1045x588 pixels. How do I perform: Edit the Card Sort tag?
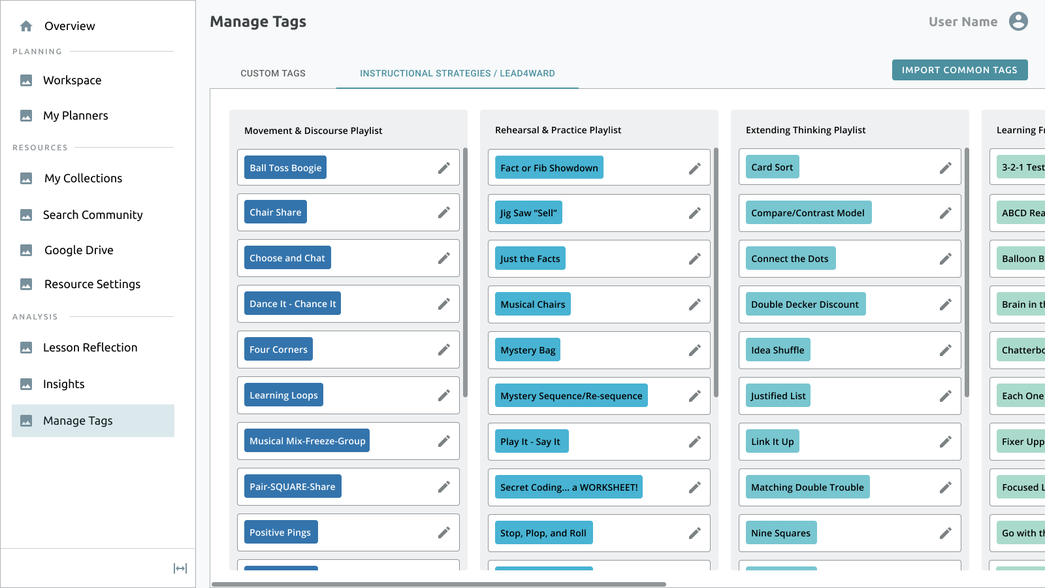946,168
